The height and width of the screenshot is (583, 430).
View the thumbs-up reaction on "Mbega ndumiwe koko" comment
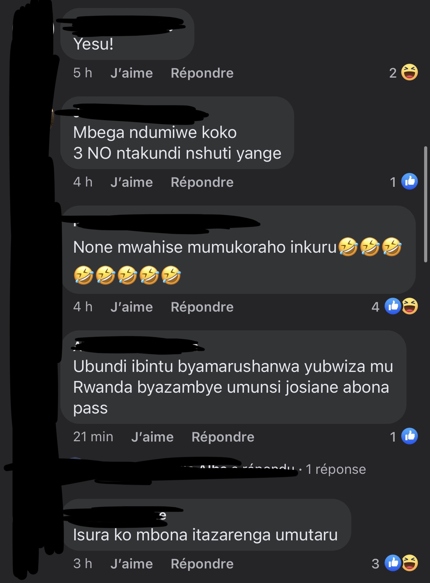409,181
